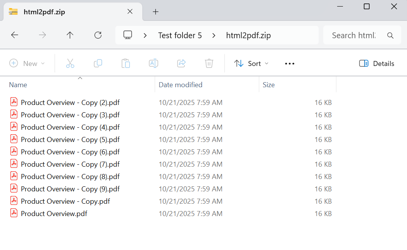The width and height of the screenshot is (407, 250).
Task: Toggle the Details pane
Action: pyautogui.click(x=377, y=63)
